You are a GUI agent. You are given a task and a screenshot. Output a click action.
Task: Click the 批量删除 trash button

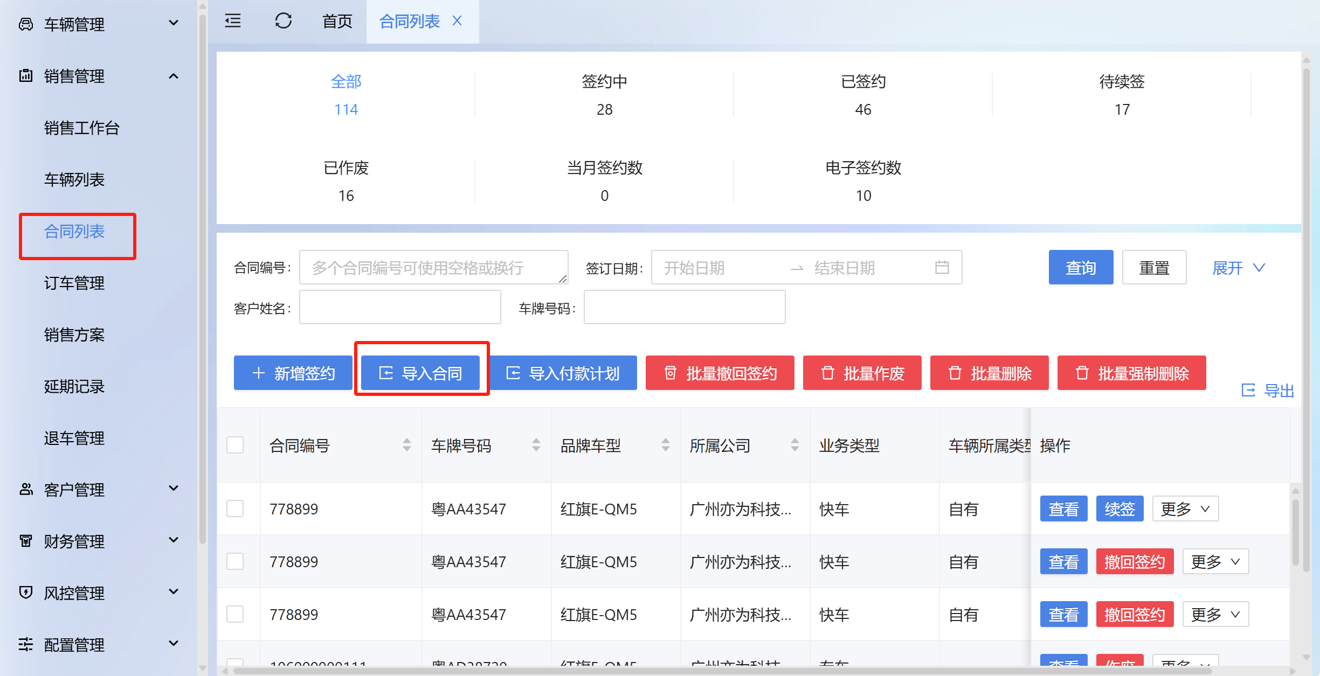[x=989, y=373]
